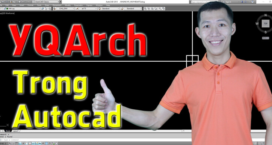The height and width of the screenshot is (145, 272).
Task: Toggle Snap Mode in the status bar
Action: coord(14,143)
